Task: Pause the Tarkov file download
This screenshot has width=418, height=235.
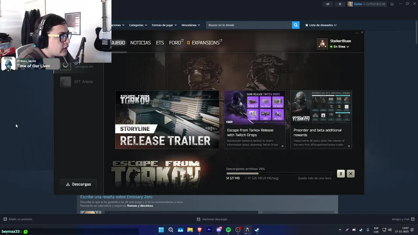Action: tap(341, 174)
